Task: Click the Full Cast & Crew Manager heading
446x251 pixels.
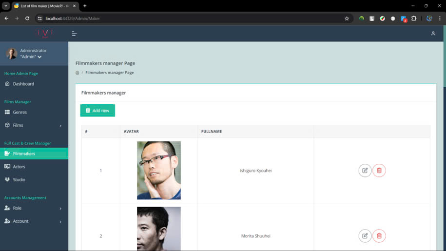Action: pos(28,143)
